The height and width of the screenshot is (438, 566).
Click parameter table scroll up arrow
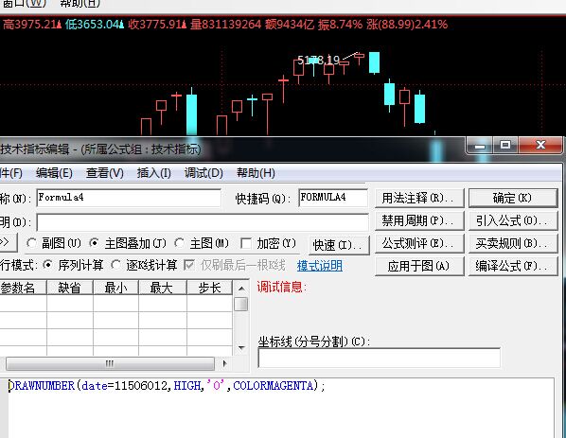[x=241, y=289]
